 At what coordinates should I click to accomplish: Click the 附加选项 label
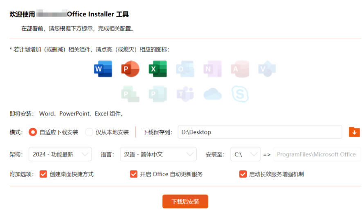click(x=21, y=174)
